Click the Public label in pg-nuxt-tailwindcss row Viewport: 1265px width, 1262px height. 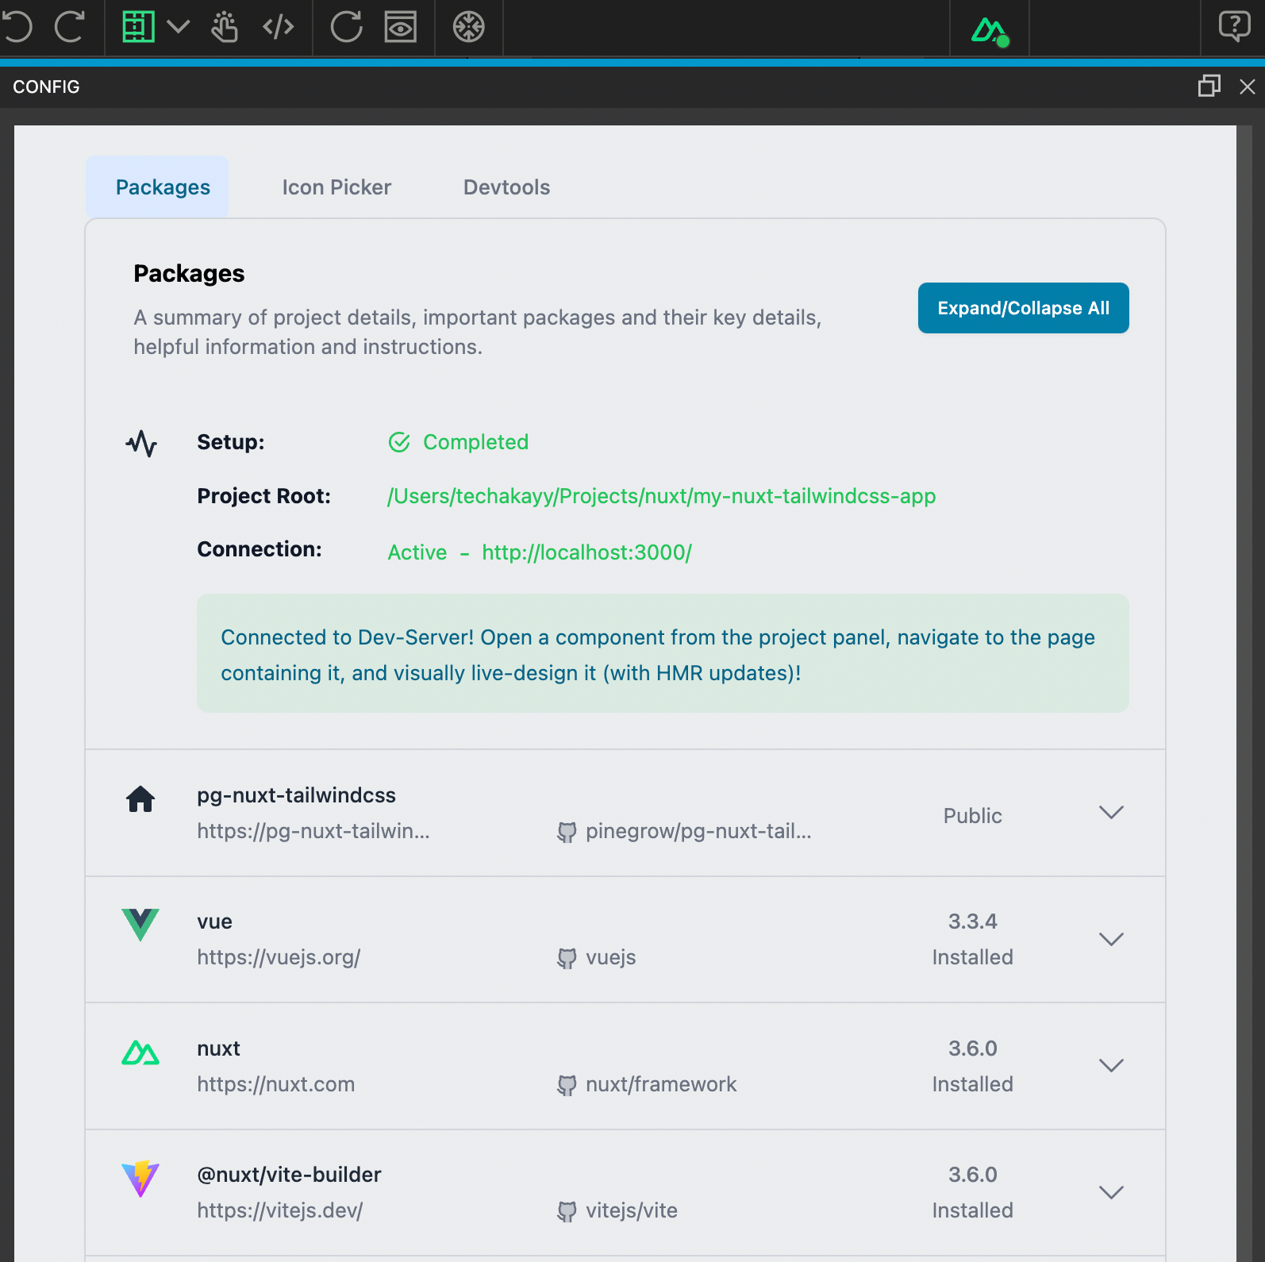tap(973, 816)
